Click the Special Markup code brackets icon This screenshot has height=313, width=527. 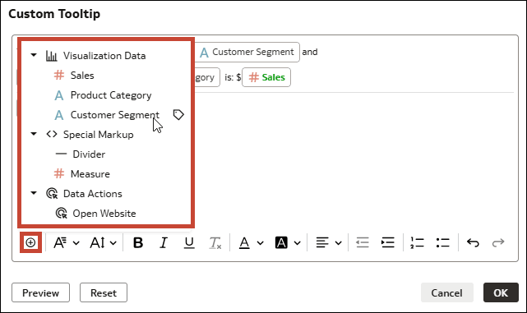pos(52,135)
